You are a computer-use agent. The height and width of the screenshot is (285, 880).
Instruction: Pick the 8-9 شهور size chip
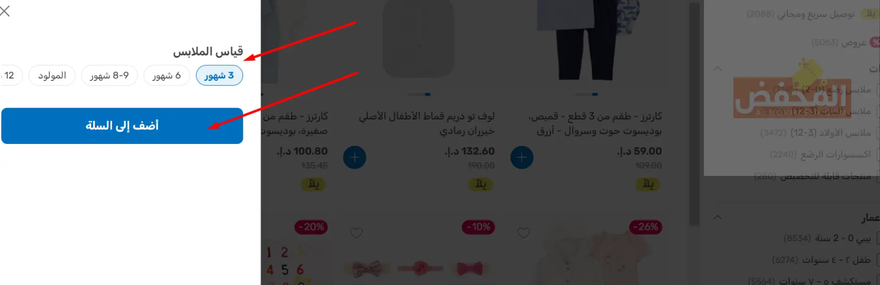pos(109,75)
